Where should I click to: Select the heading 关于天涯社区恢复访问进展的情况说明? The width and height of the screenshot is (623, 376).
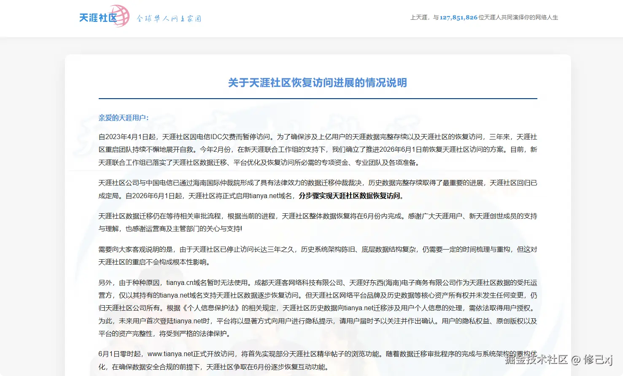point(318,83)
